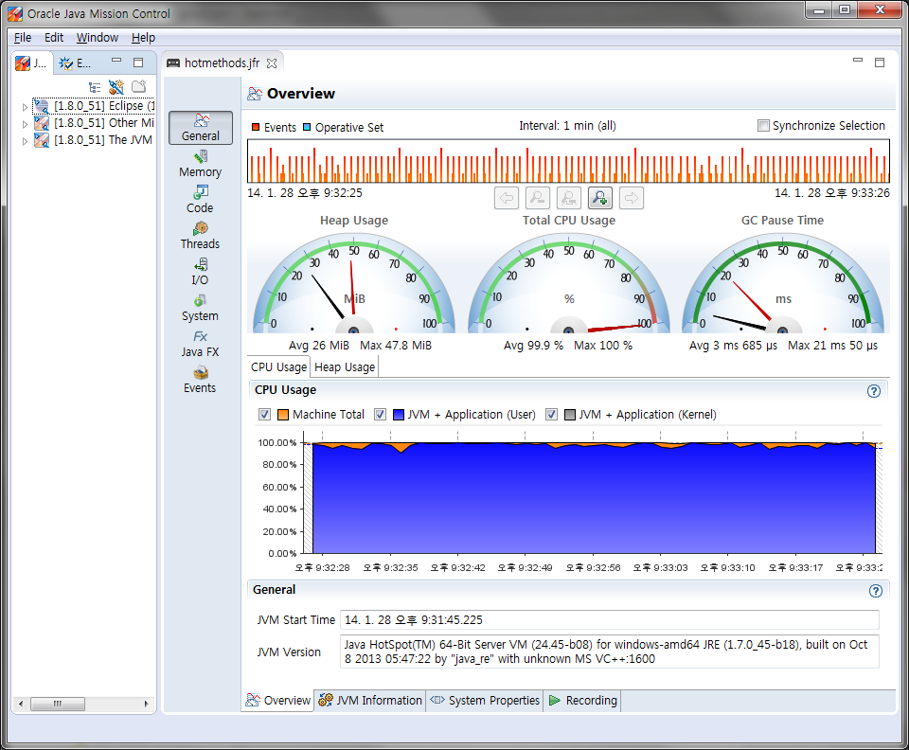Toggle JVM + Application (Kernel) checkbox
The image size is (909, 750).
click(x=551, y=415)
